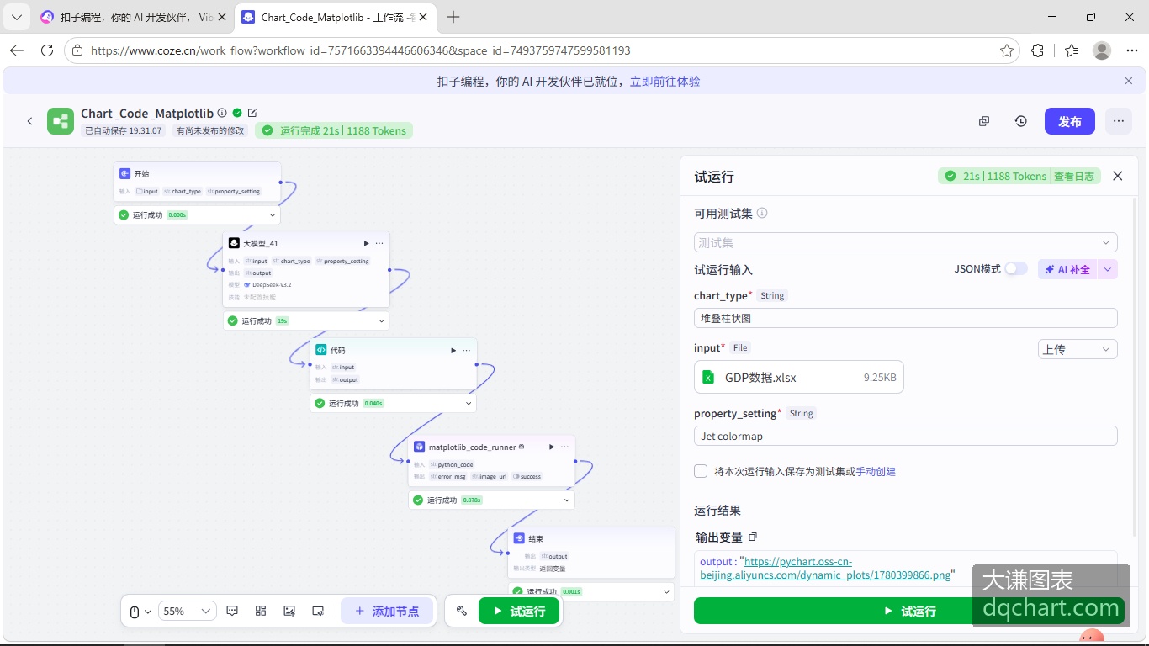Click the 大模型_41 node model icon
Image resolution: width=1149 pixels, height=646 pixels.
[x=234, y=243]
